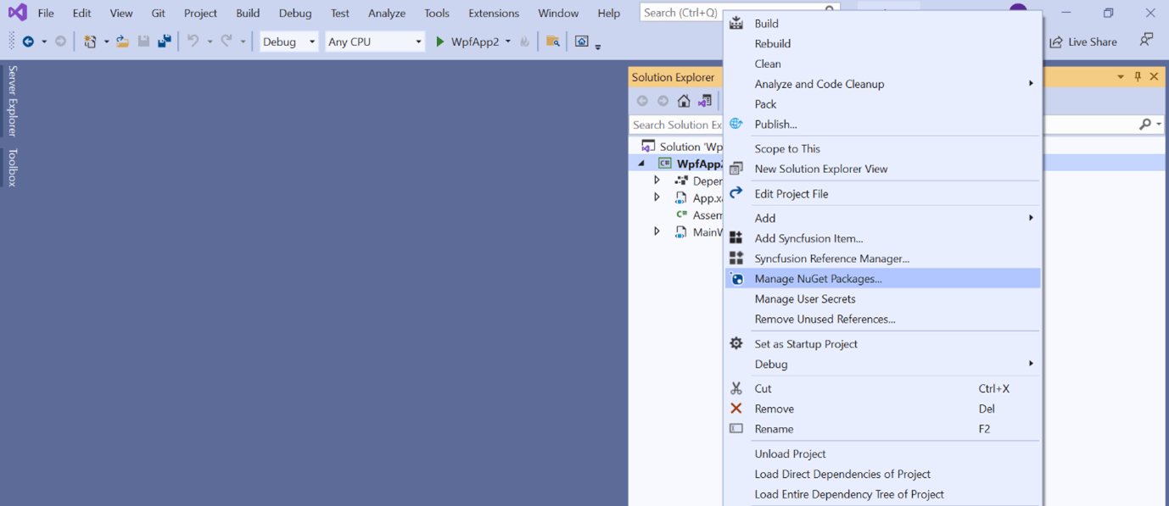Open the Any CPU platform dropdown
This screenshot has width=1169, height=506.
click(x=374, y=41)
